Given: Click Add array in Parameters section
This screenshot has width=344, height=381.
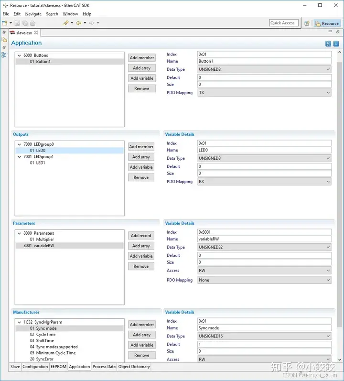Looking at the screenshot, I should click(x=141, y=246).
